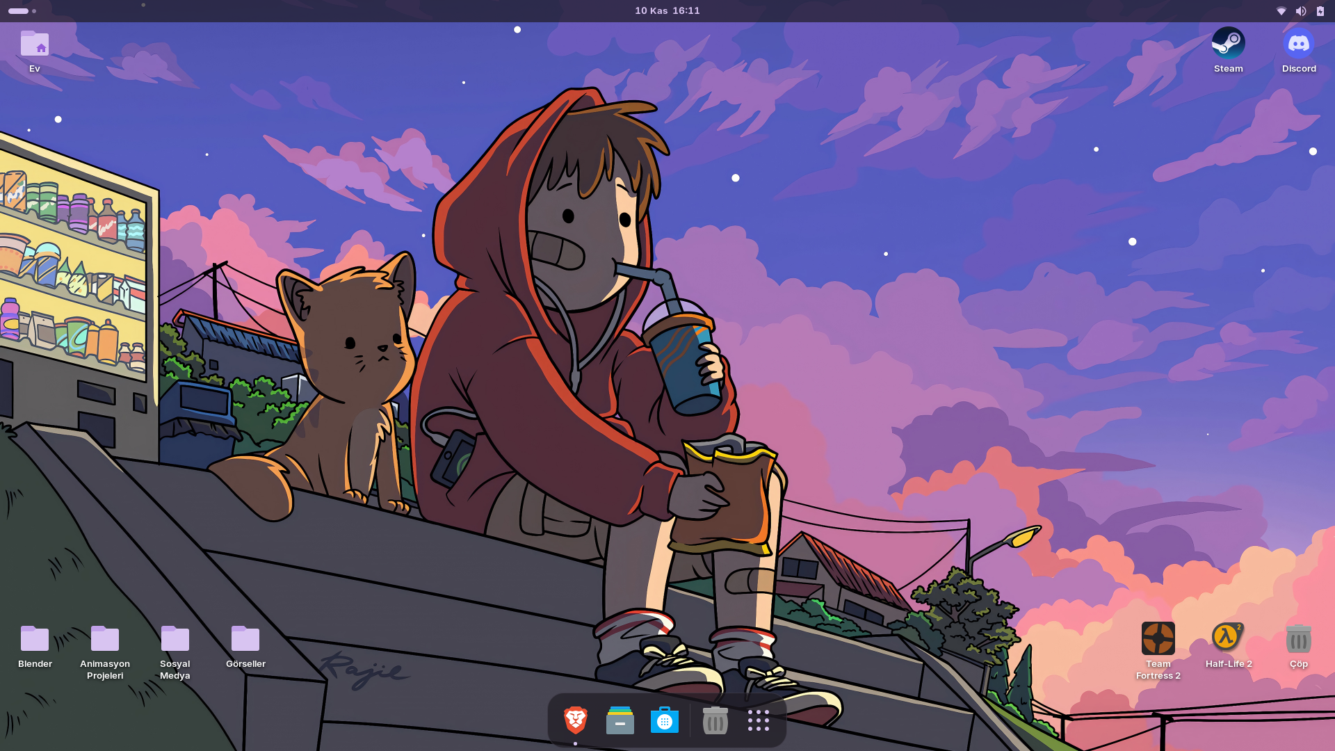Image resolution: width=1335 pixels, height=751 pixels.
Task: Launch Brave browser from the dock
Action: 576,720
